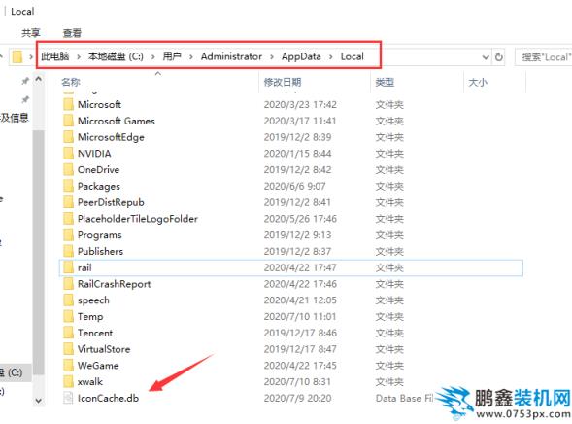Click the Tencent folder icon
Image resolution: width=572 pixels, height=424 pixels.
click(x=68, y=333)
